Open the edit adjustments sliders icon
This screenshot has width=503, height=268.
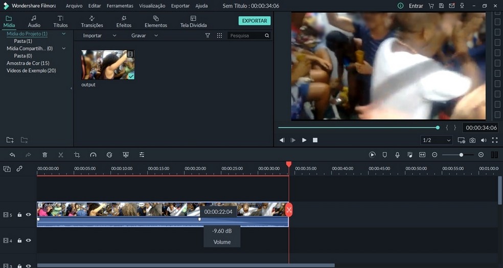coord(142,155)
